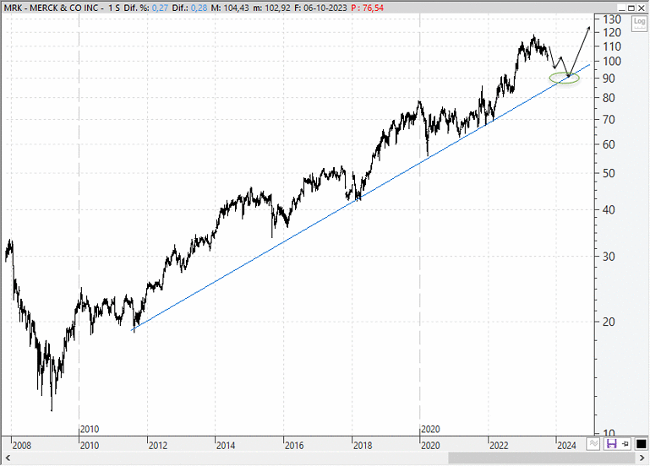This screenshot has width=650, height=466.
Task: Minimize the MRK chart window
Action: pyautogui.click(x=621, y=8)
